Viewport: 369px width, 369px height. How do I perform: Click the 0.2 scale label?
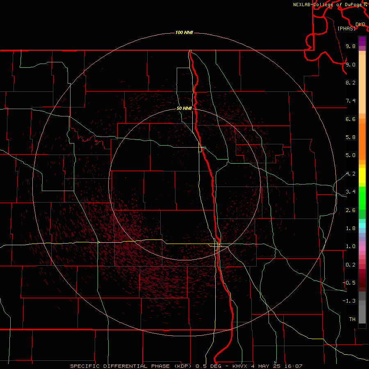pyautogui.click(x=351, y=265)
